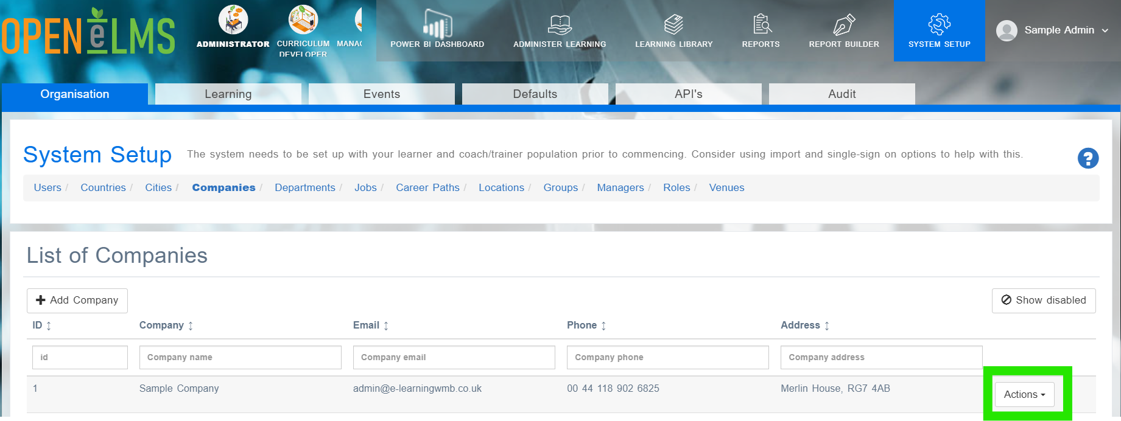
Task: Expand the Actions dropdown for Sample Company
Action: (x=1024, y=394)
